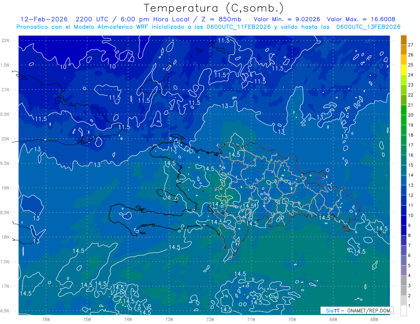Click the purple colour bar segment between 5 and 6
Screen dimensions: 420x324
tap(404, 260)
